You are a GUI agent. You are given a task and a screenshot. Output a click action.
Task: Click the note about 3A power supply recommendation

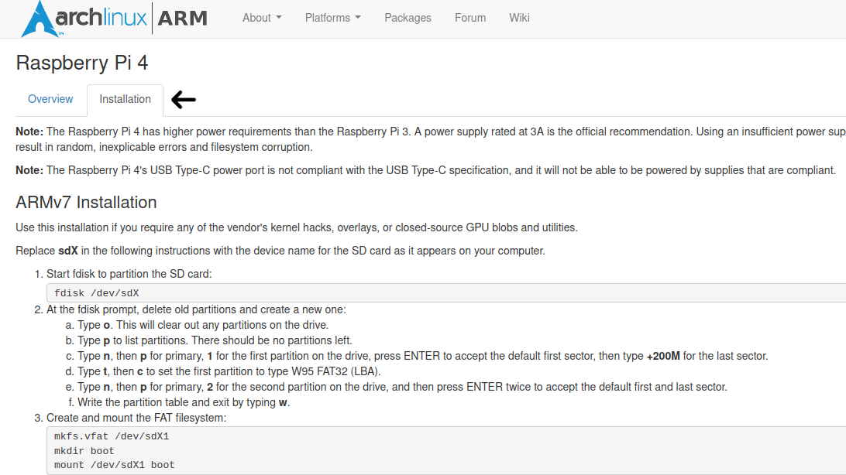click(431, 139)
